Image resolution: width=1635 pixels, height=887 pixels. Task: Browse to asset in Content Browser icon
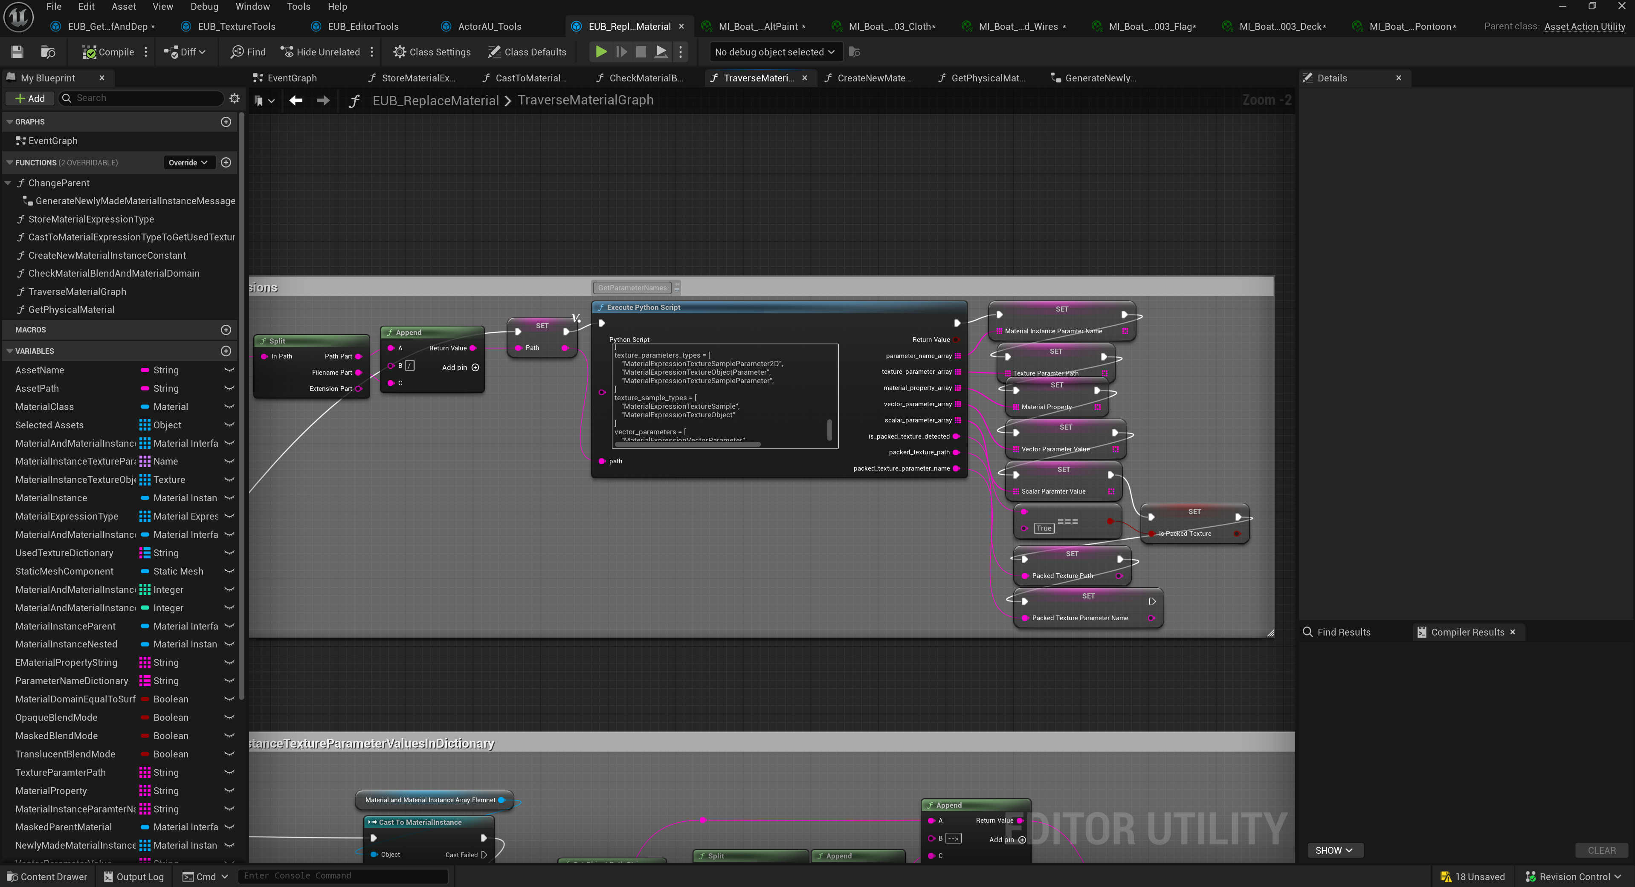point(48,52)
